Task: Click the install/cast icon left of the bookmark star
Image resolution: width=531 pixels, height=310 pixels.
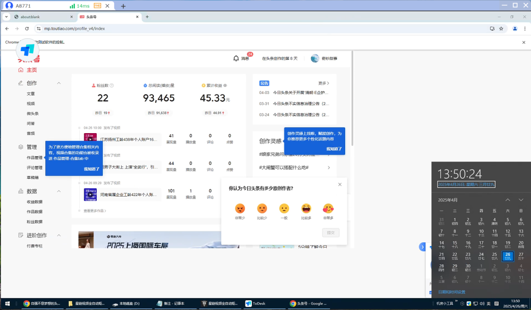Action: click(x=492, y=28)
